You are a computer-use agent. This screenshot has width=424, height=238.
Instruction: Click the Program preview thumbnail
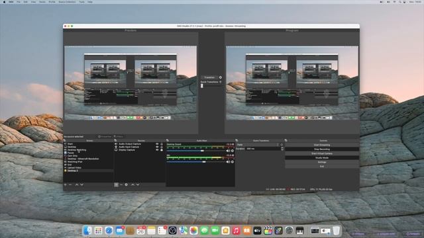pyautogui.click(x=292, y=83)
